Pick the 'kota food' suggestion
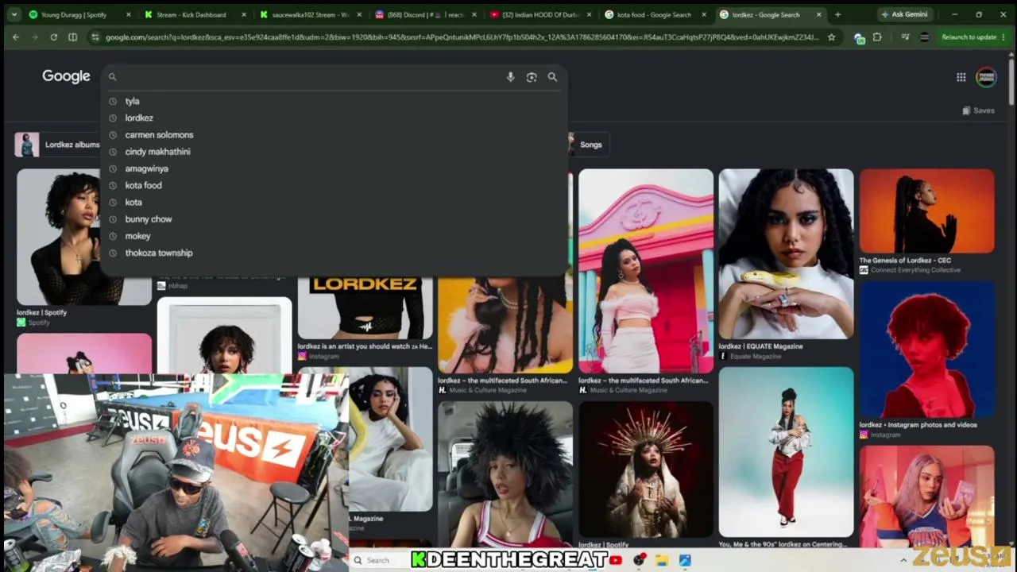The image size is (1017, 572). 334,185
